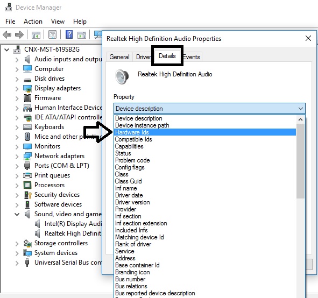Expand the Audio inputs and outputs node

coord(17,60)
